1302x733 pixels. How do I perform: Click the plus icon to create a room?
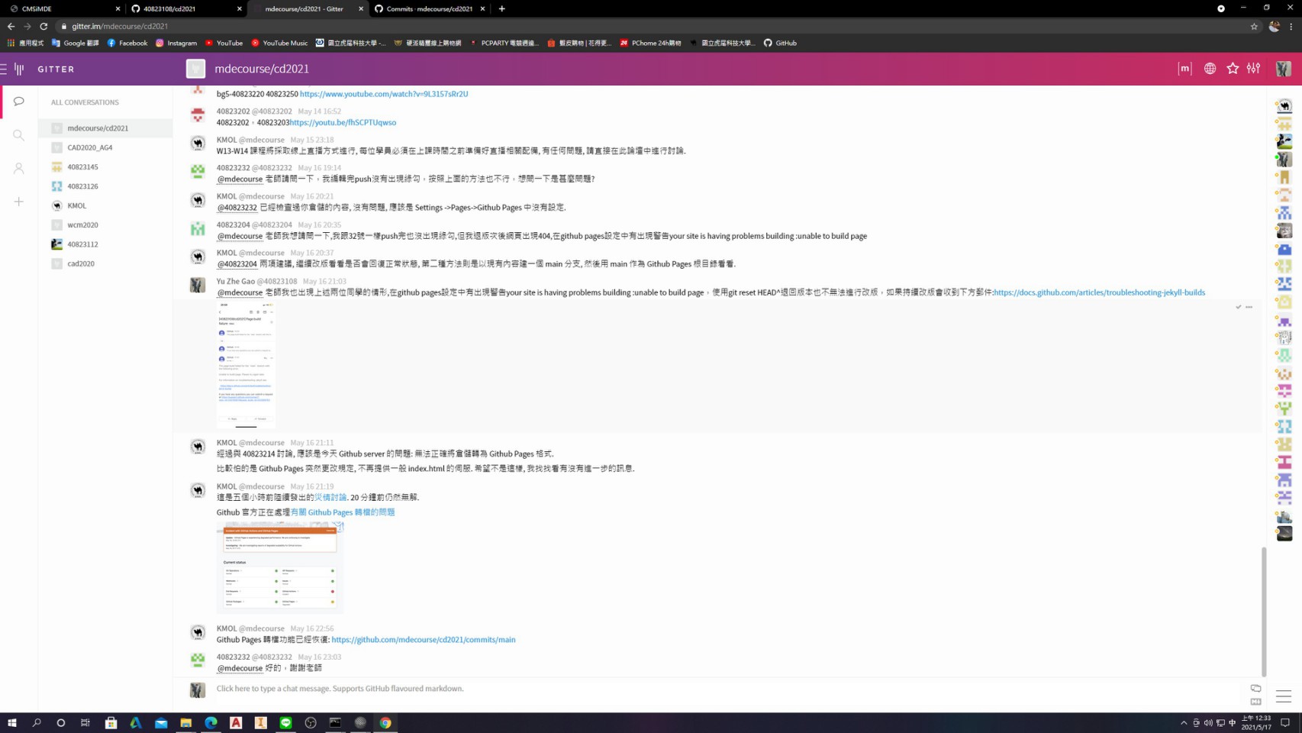point(19,202)
